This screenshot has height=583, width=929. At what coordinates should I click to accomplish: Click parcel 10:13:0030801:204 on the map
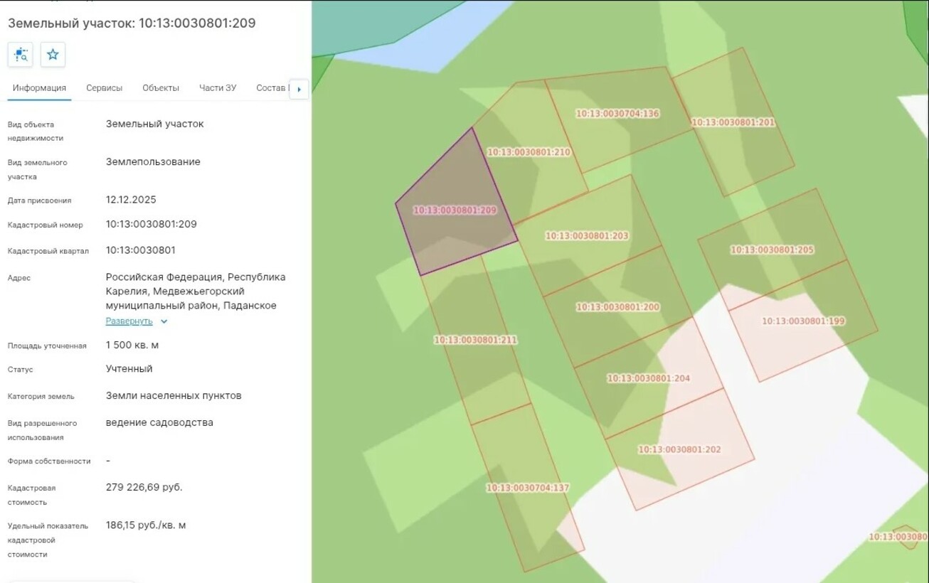pyautogui.click(x=648, y=378)
